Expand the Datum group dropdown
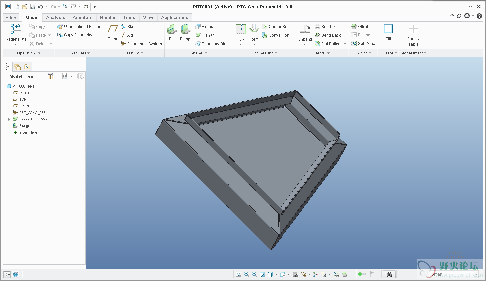 135,53
